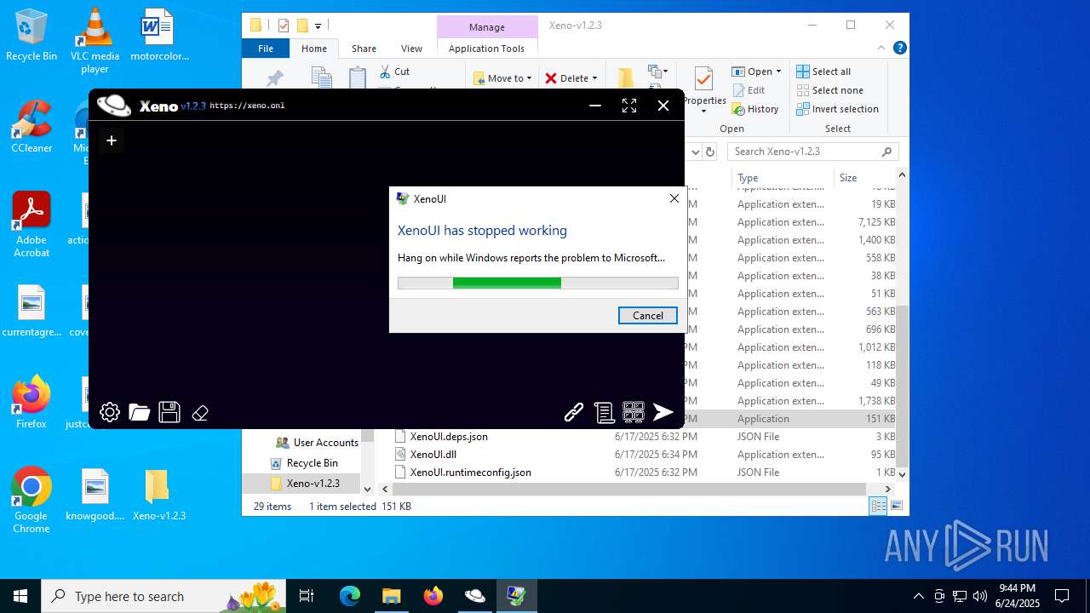Viewport: 1090px width, 613px height.
Task: Collapse the Explorer ribbon chevron
Action: click(x=881, y=49)
